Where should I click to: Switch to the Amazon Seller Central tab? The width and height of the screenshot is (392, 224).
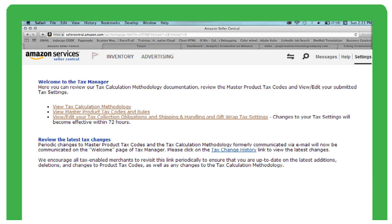63,46
